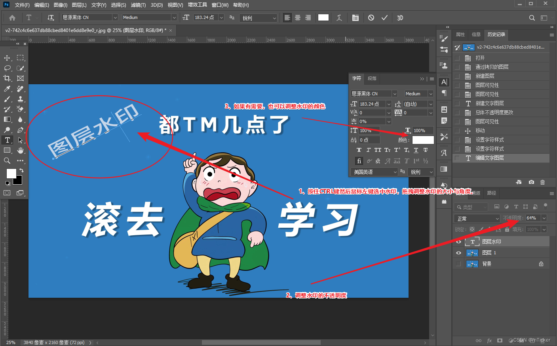
Task: Select the Horizontal Type tool
Action: 7,140
